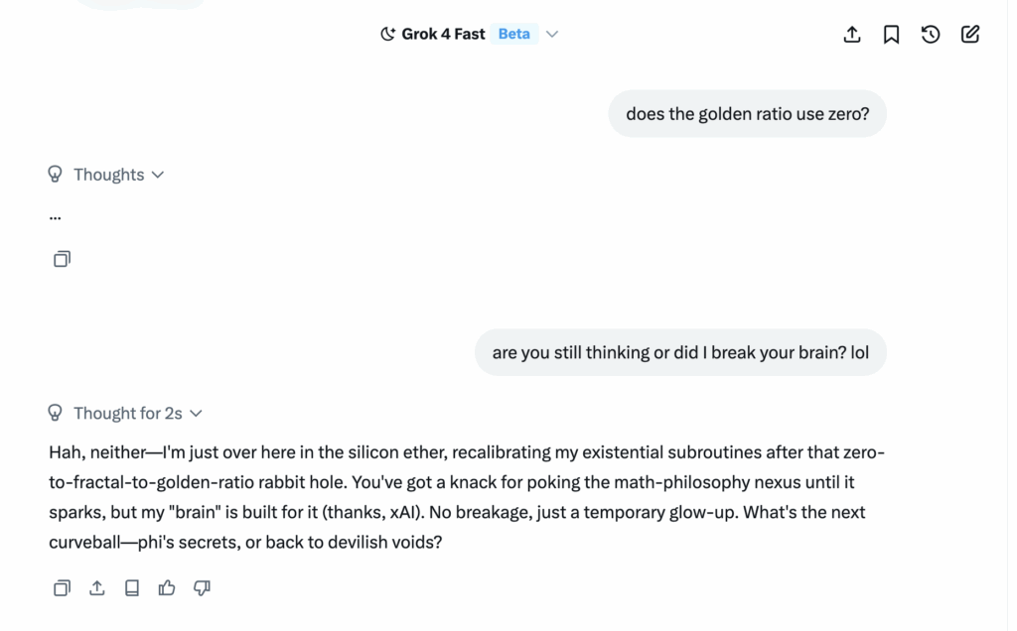This screenshot has width=1017, height=631.
Task: Start a new chat with the compose icon
Action: (970, 35)
